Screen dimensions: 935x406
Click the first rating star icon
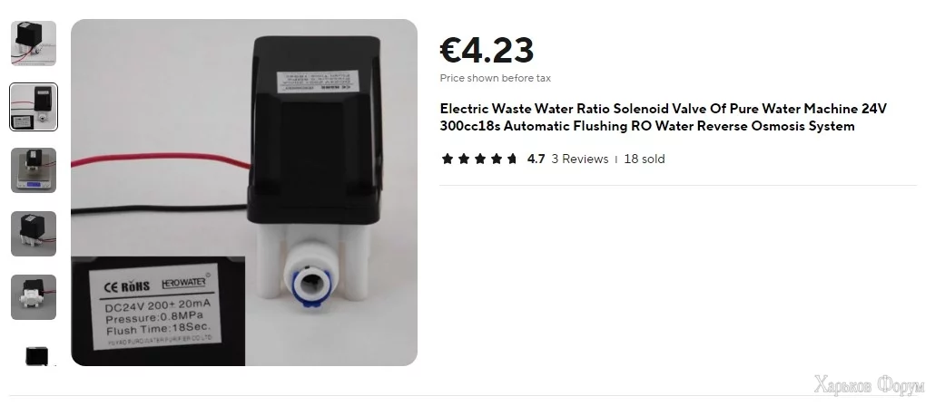448,159
